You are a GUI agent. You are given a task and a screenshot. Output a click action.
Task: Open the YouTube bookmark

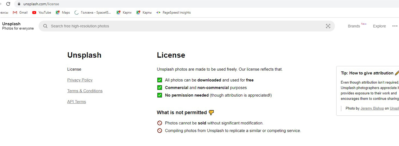coord(42,12)
